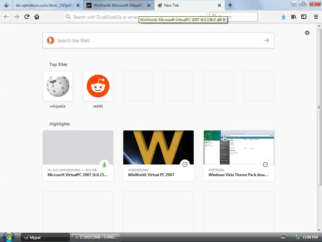Open the Windows Start orb

(x=8, y=237)
